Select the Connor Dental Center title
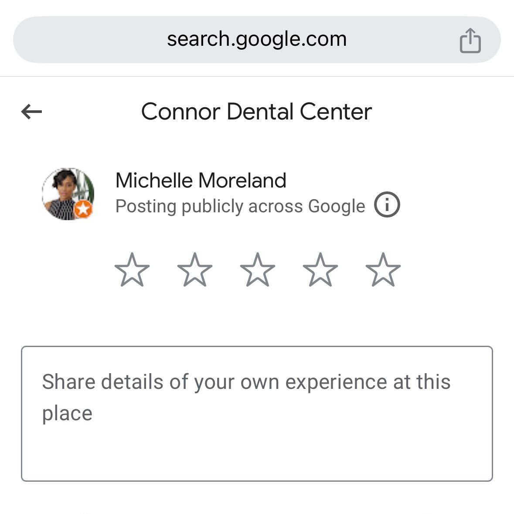 [257, 112]
